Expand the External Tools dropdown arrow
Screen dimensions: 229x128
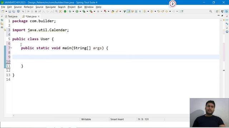pos(94,11)
